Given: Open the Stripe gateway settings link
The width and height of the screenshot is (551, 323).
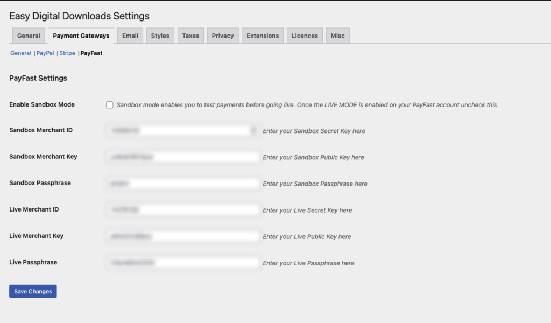Looking at the screenshot, I should click(67, 53).
